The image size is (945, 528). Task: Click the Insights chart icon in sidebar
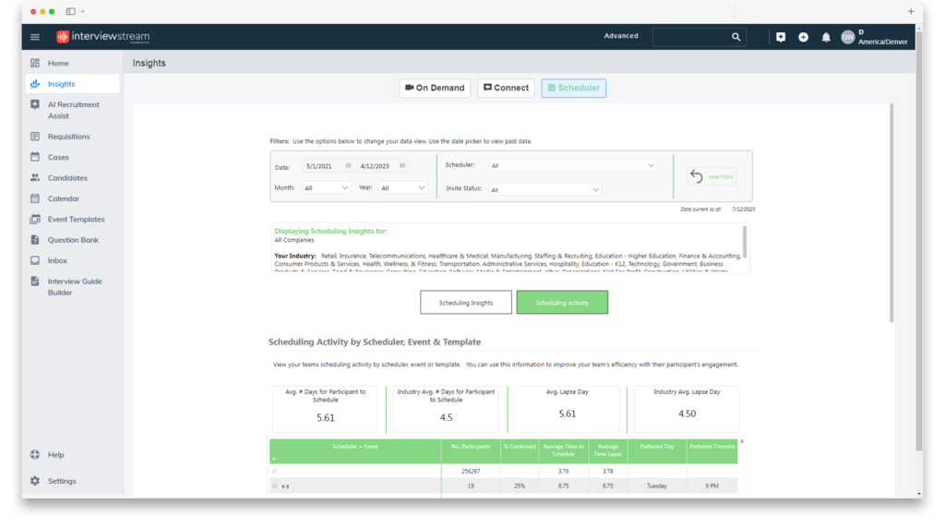coord(35,84)
